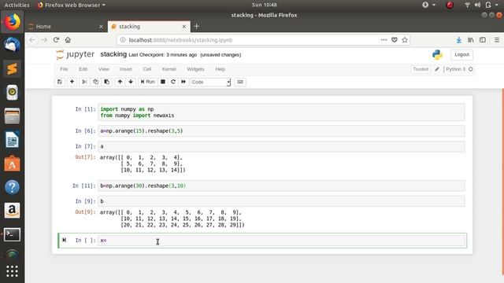Open the Firefox library icon
The width and height of the screenshot is (504, 283).
tap(471, 40)
